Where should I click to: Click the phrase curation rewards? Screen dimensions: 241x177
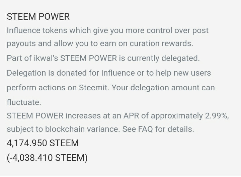tap(161, 43)
